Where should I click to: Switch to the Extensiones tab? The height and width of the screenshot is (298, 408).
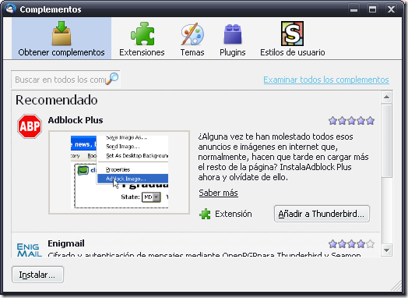coord(142,38)
